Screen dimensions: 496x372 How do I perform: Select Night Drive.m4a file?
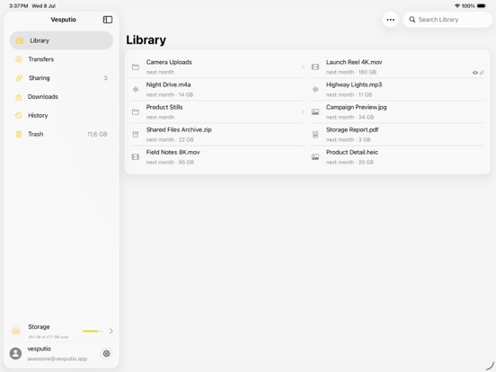coord(217,89)
